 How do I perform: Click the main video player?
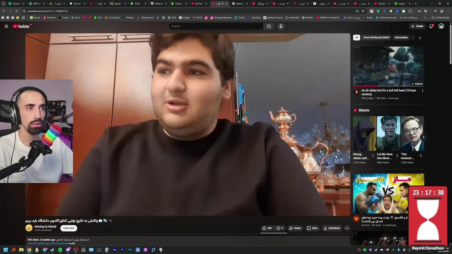[188, 124]
